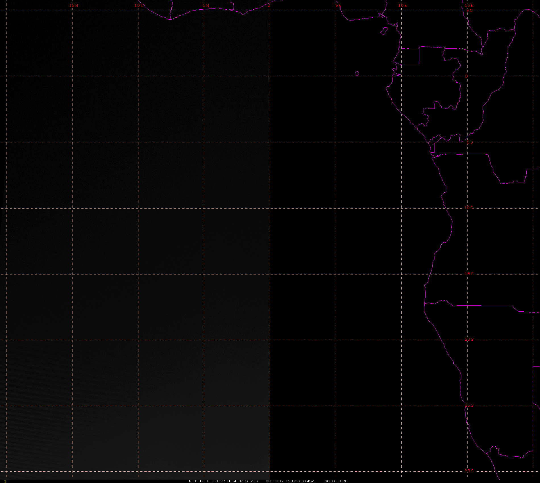
Task: Click the 5W longitude label
Action: click(x=206, y=5)
